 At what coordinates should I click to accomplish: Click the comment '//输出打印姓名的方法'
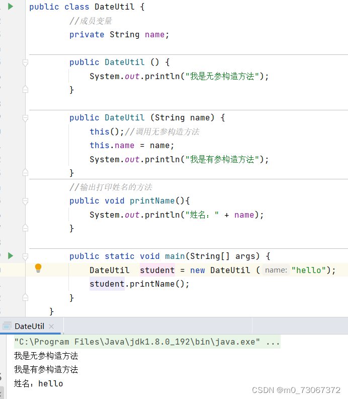click(x=111, y=187)
